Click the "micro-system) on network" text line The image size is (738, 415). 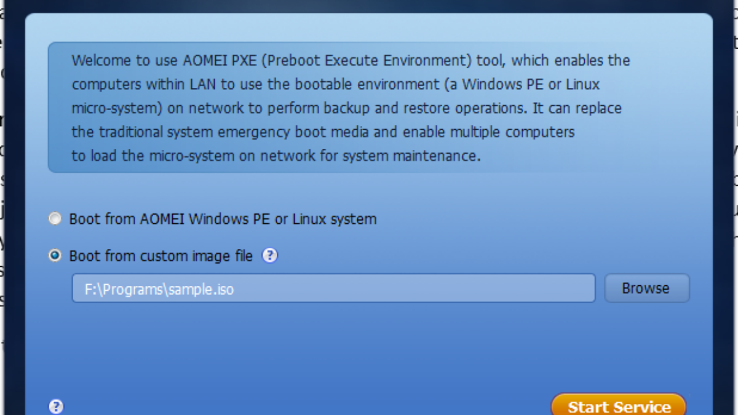coord(346,108)
